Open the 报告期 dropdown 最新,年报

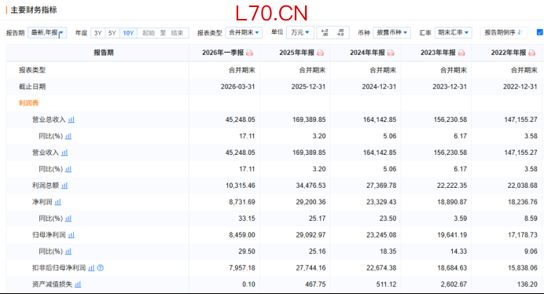(x=47, y=33)
